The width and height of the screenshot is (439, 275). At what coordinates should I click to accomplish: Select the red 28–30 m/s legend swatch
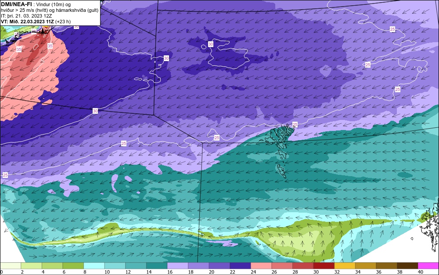tap(303, 266)
